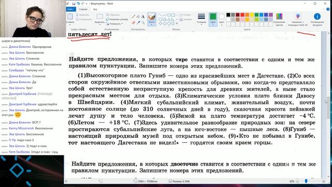The image size is (332, 187).
Task: Open the blue Файл menu
Action: click(x=70, y=9)
